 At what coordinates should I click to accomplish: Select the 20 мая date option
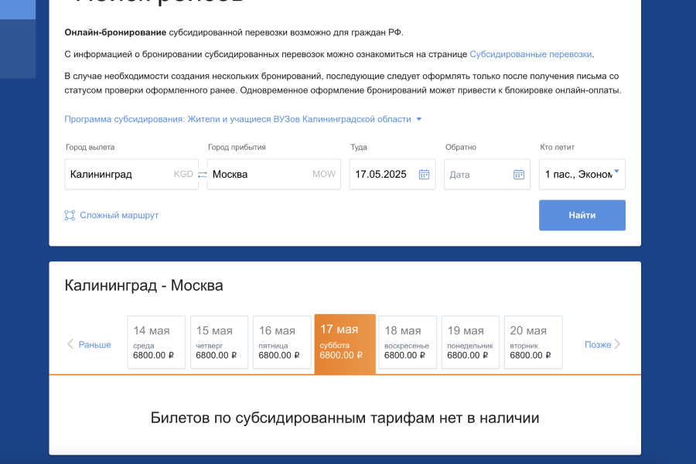pyautogui.click(x=533, y=341)
